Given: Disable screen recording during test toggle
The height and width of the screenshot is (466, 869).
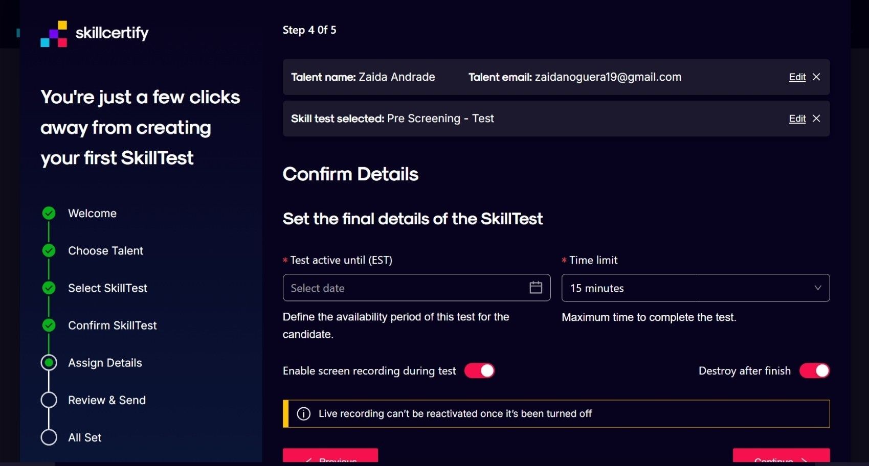Looking at the screenshot, I should click(479, 371).
